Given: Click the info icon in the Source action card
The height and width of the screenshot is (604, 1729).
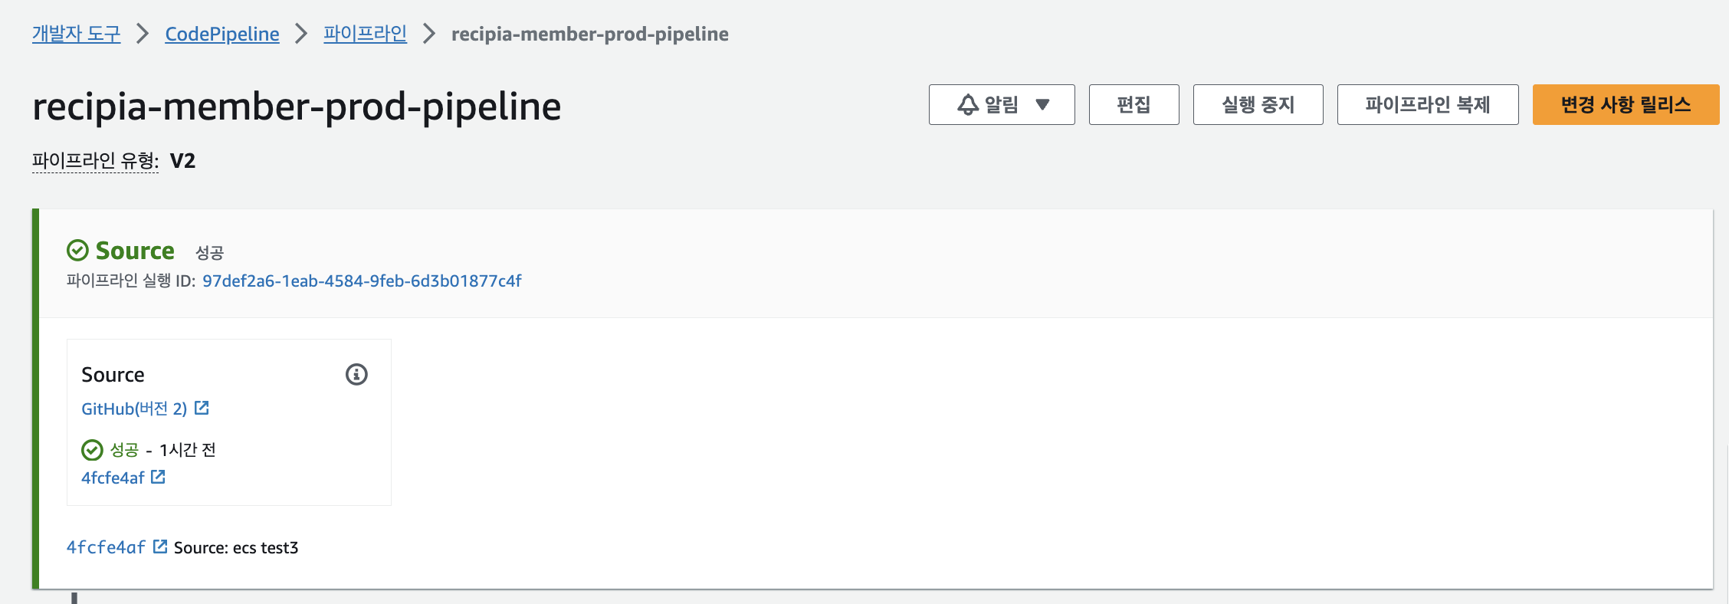Looking at the screenshot, I should [x=355, y=375].
